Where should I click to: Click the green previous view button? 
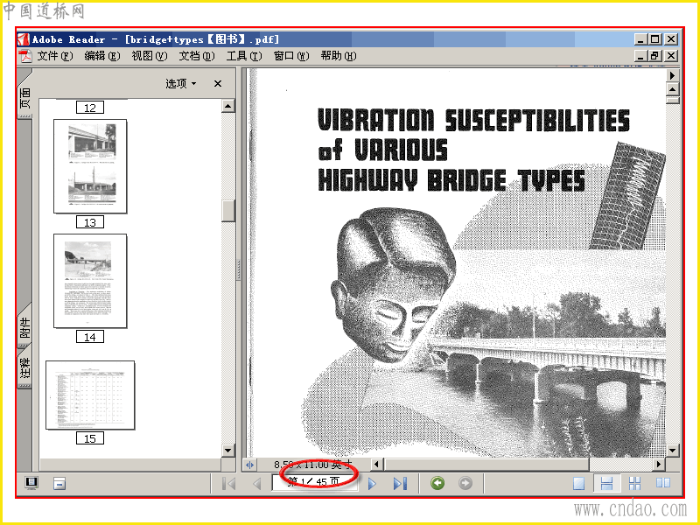437,483
